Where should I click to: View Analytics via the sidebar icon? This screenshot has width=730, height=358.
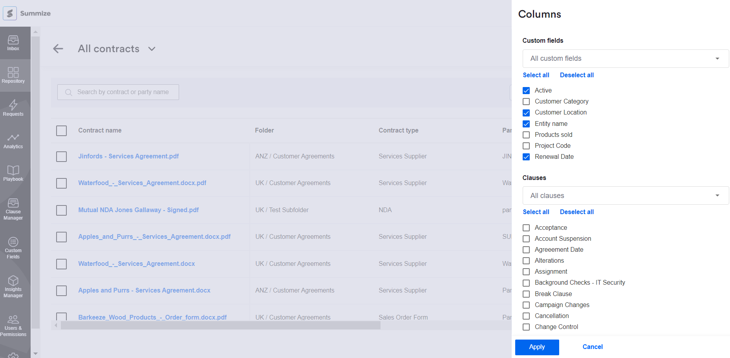click(x=13, y=140)
